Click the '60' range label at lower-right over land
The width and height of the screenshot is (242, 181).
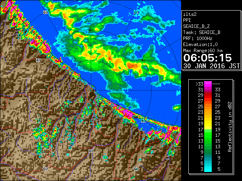coord(136,169)
